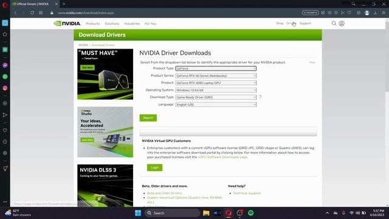Open a new browser tab
389x219 pixels.
(64, 4)
